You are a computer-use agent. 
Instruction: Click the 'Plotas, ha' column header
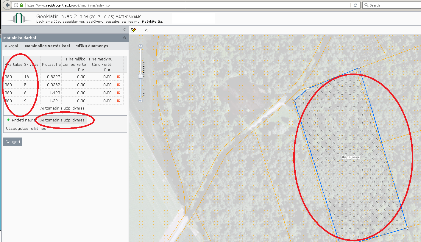(x=51, y=65)
